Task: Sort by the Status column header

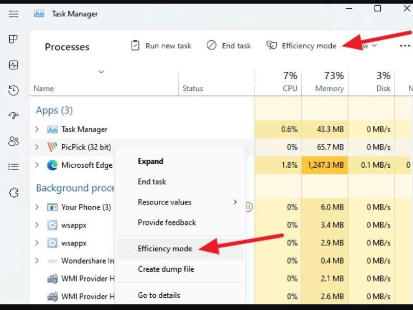Action: pyautogui.click(x=192, y=88)
